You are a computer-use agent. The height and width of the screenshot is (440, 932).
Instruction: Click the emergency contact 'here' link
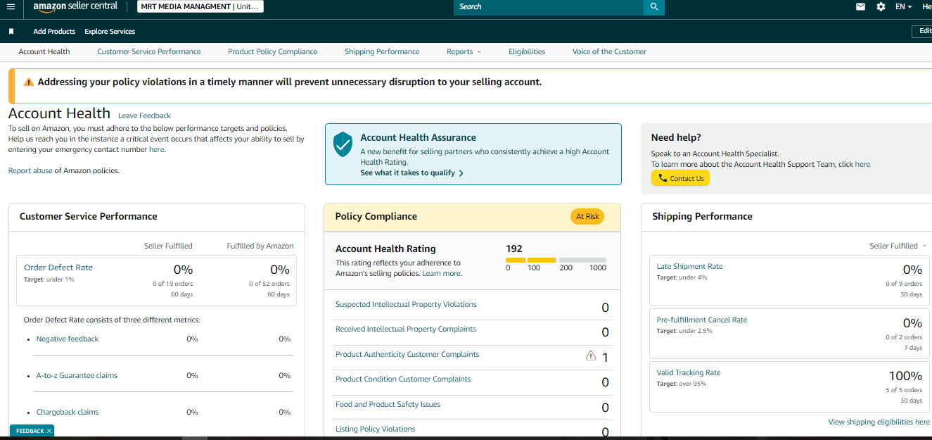click(156, 149)
